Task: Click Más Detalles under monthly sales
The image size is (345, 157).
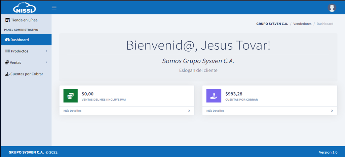Action: click(x=72, y=111)
